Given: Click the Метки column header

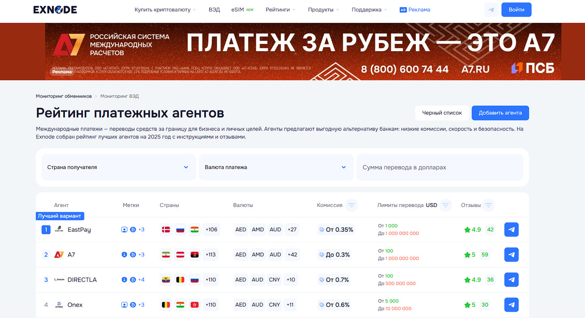Looking at the screenshot, I should pyautogui.click(x=131, y=205).
